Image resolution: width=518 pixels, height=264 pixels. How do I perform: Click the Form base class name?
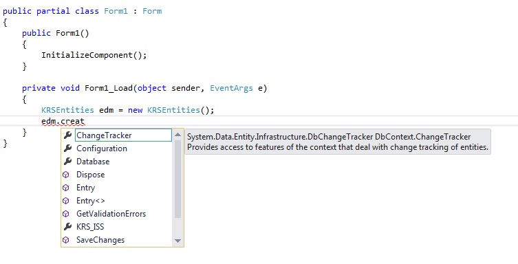point(152,11)
